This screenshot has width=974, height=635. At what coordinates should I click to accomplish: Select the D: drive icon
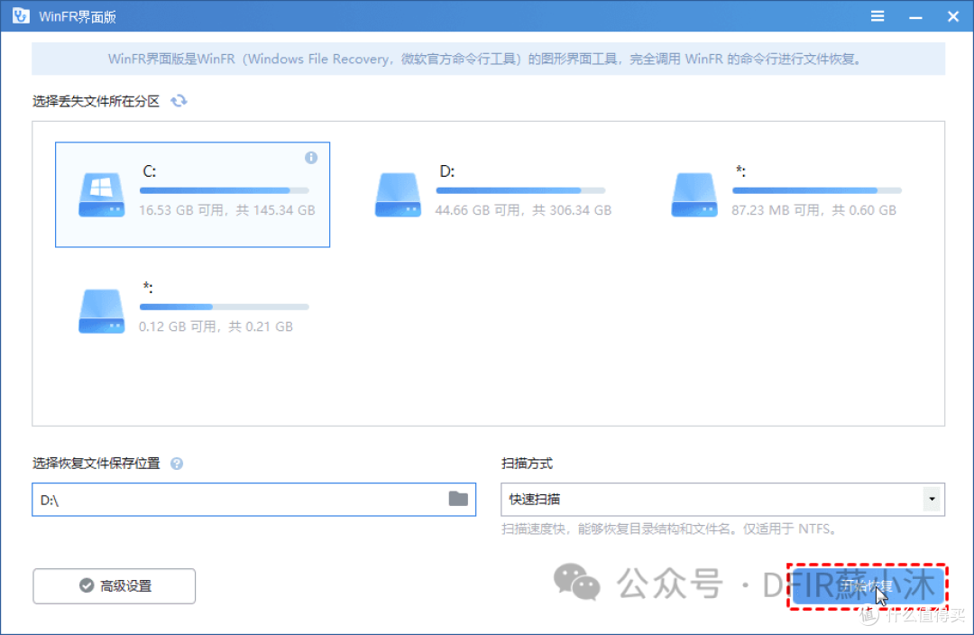click(x=398, y=195)
